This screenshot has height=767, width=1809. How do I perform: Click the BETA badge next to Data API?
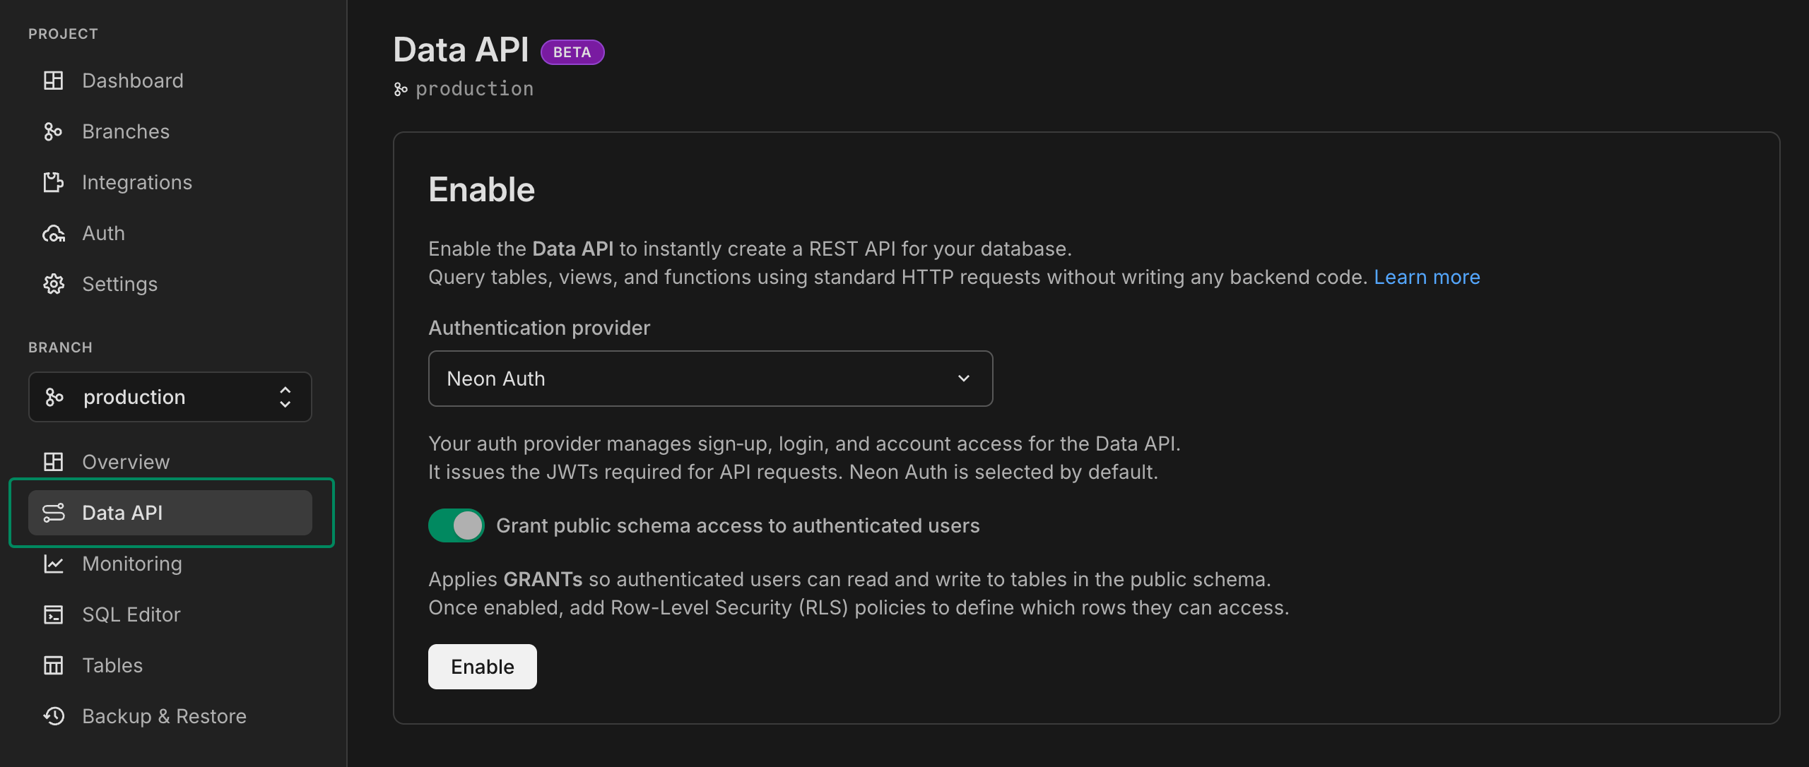572,52
